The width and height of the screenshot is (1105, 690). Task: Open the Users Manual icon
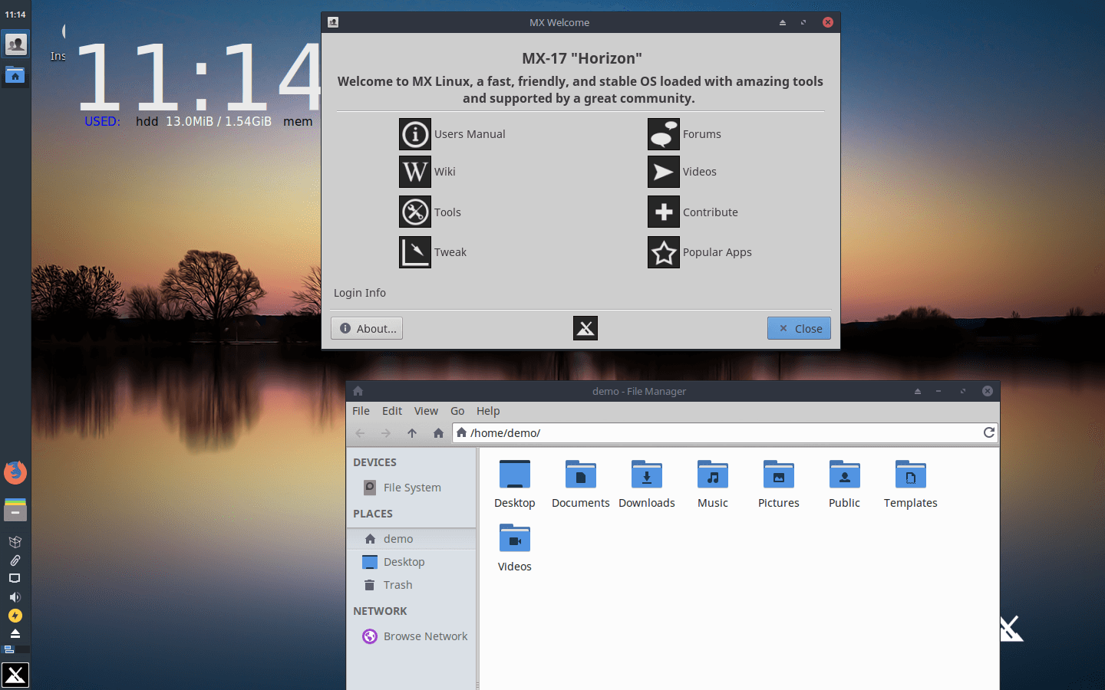pyautogui.click(x=415, y=134)
